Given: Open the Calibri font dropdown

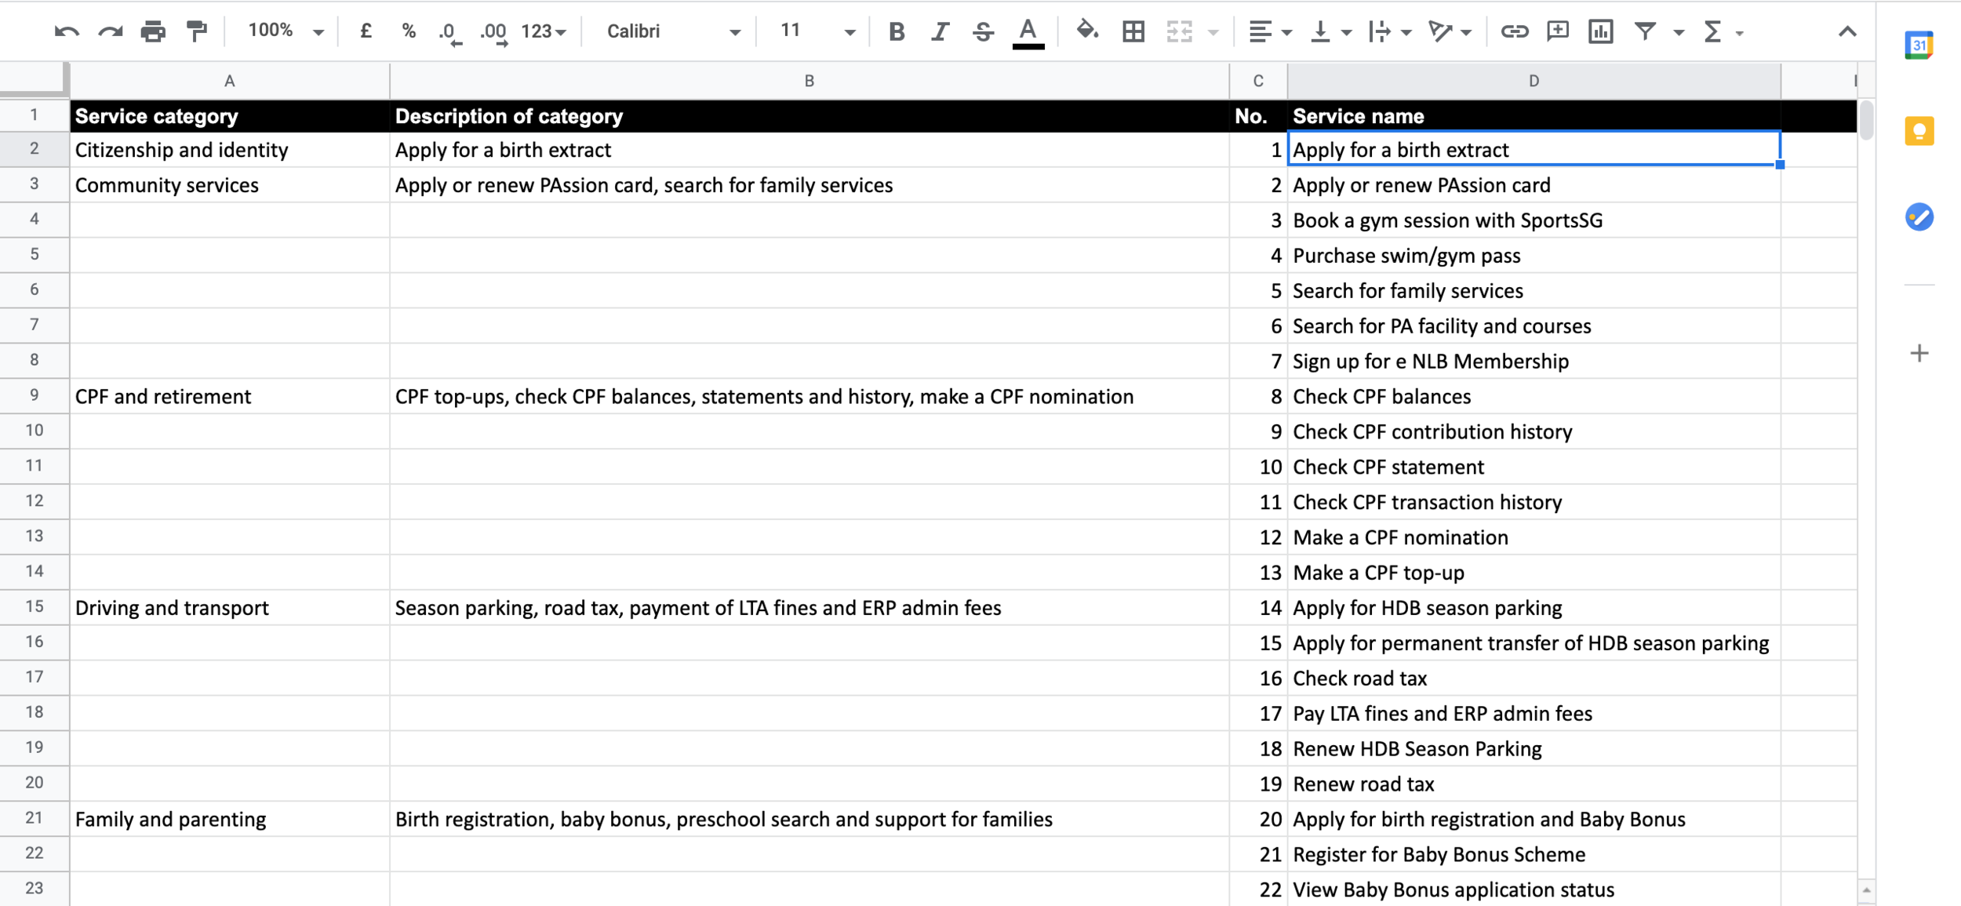Looking at the screenshot, I should point(673,32).
